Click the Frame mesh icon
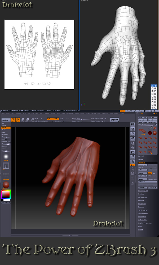Viewport: 159px width, 265px height. click(x=132, y=173)
